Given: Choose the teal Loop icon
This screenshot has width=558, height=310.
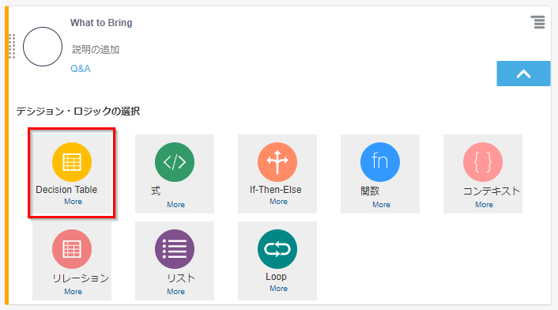Looking at the screenshot, I should (x=277, y=249).
